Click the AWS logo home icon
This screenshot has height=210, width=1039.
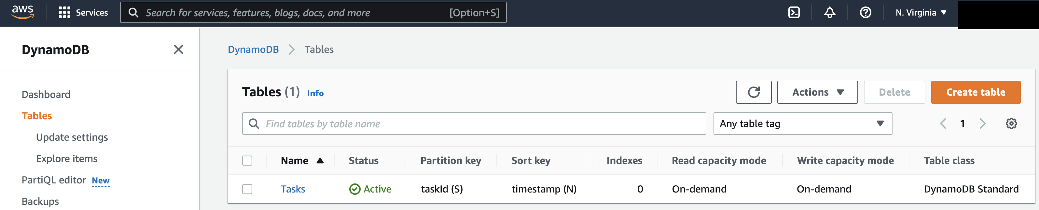click(22, 12)
